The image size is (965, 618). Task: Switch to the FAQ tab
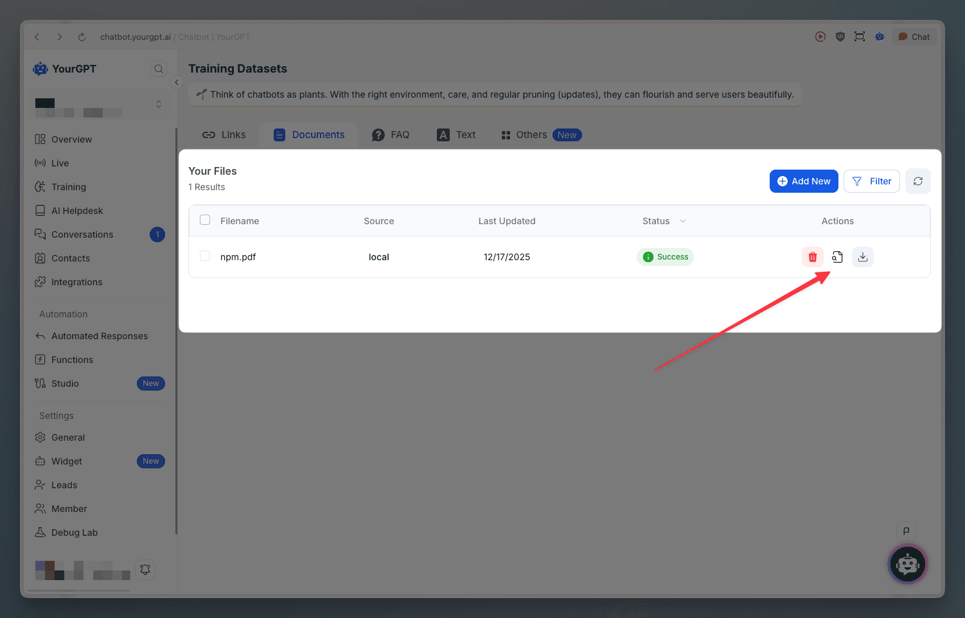(x=391, y=135)
